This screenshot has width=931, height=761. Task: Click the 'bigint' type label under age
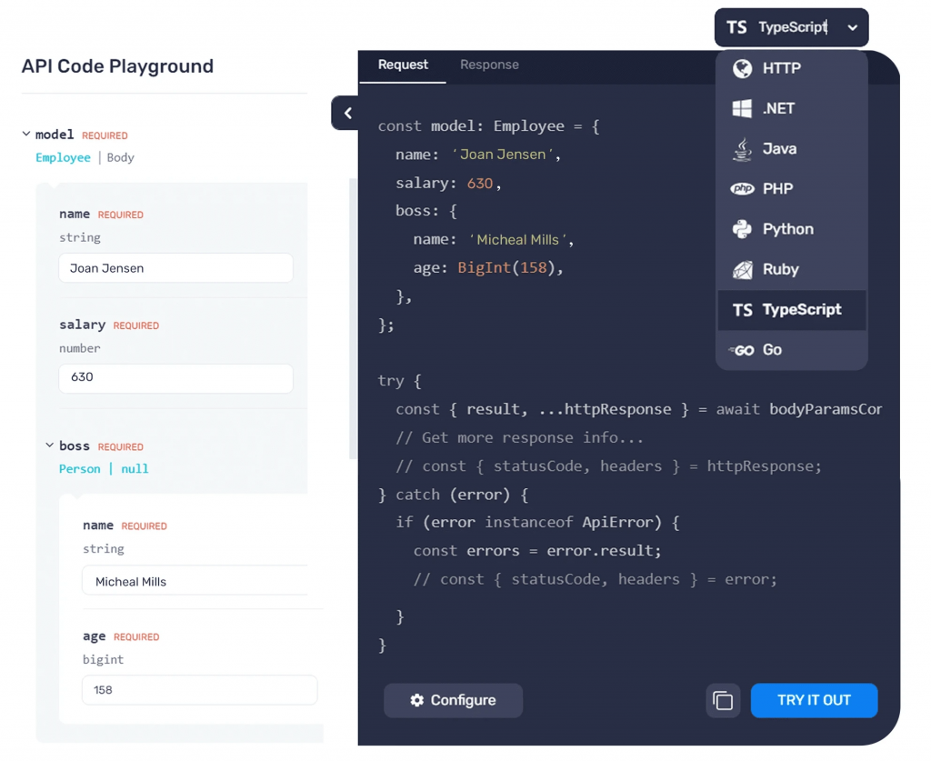pos(104,659)
